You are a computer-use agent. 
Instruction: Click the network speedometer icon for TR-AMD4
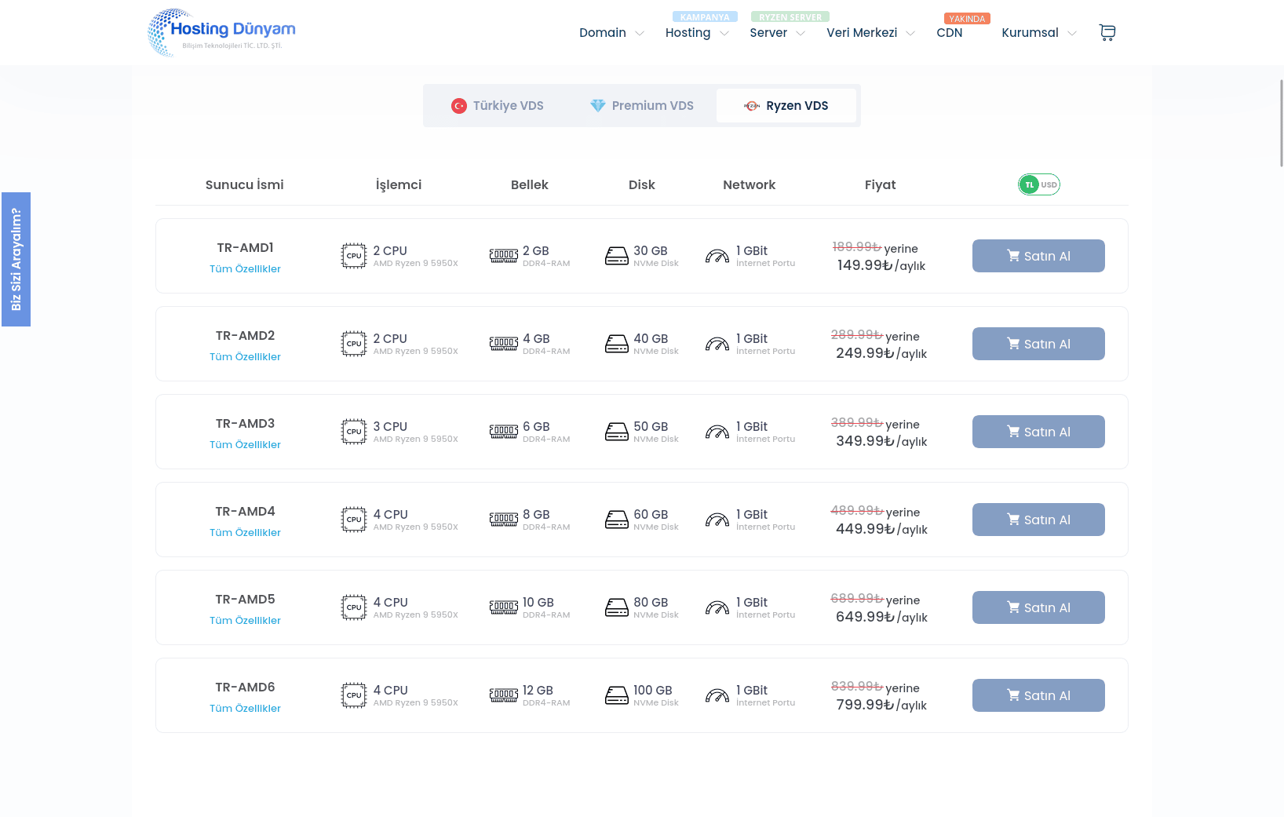point(717,520)
